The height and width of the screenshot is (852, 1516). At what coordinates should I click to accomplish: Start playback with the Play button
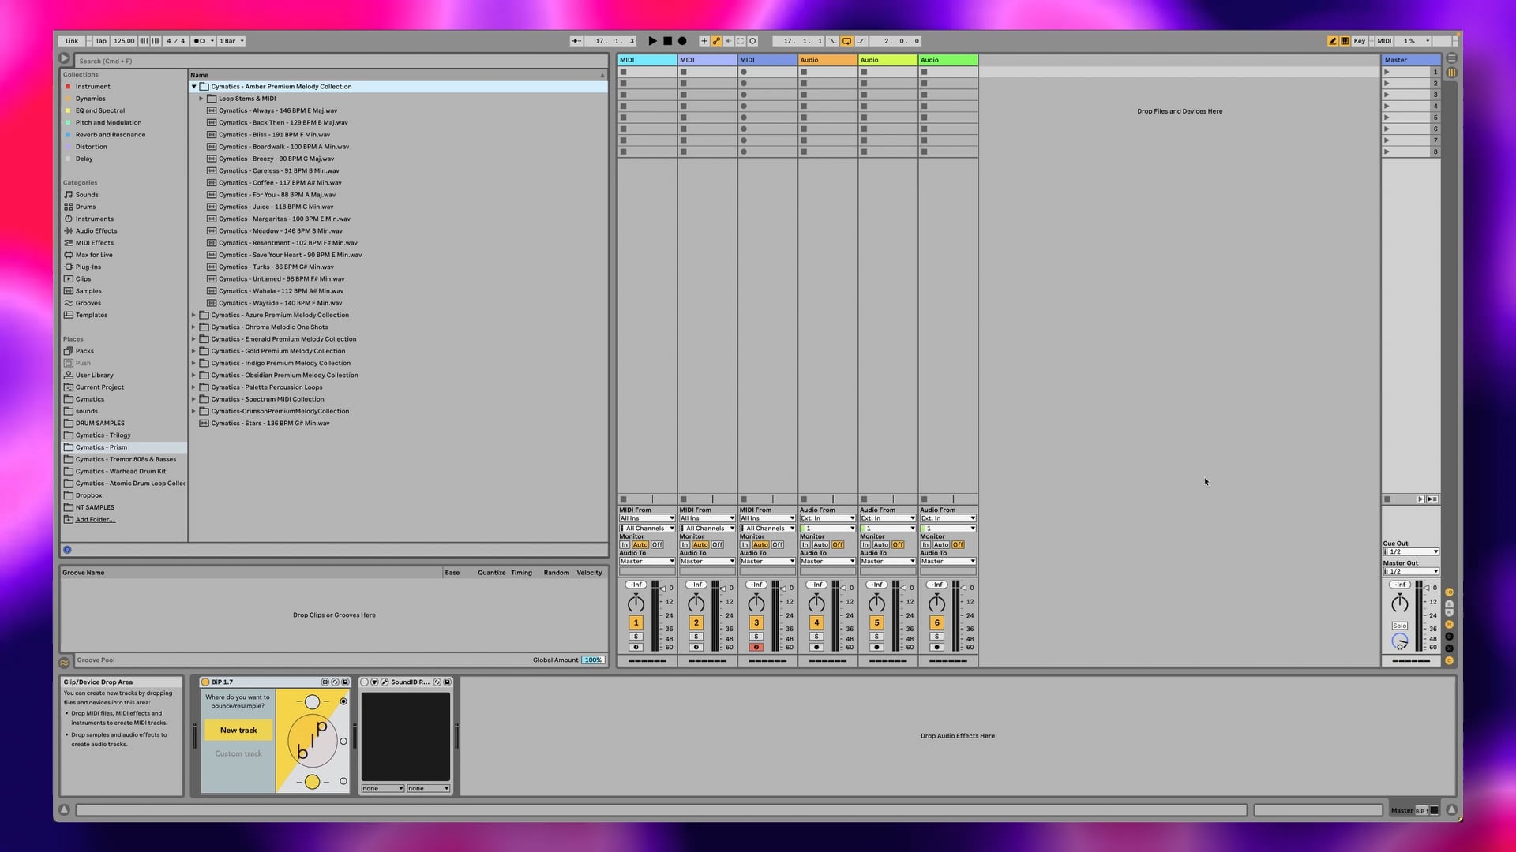[x=652, y=41]
